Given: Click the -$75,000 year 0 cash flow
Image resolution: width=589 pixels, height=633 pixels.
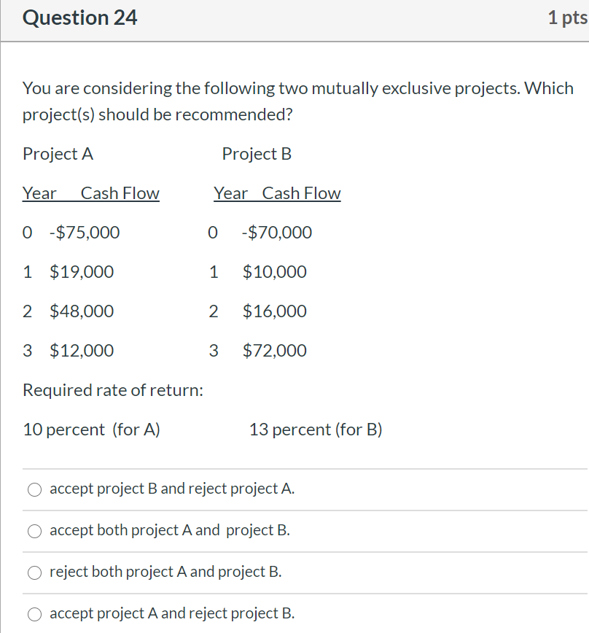Looking at the screenshot, I should (x=85, y=233).
